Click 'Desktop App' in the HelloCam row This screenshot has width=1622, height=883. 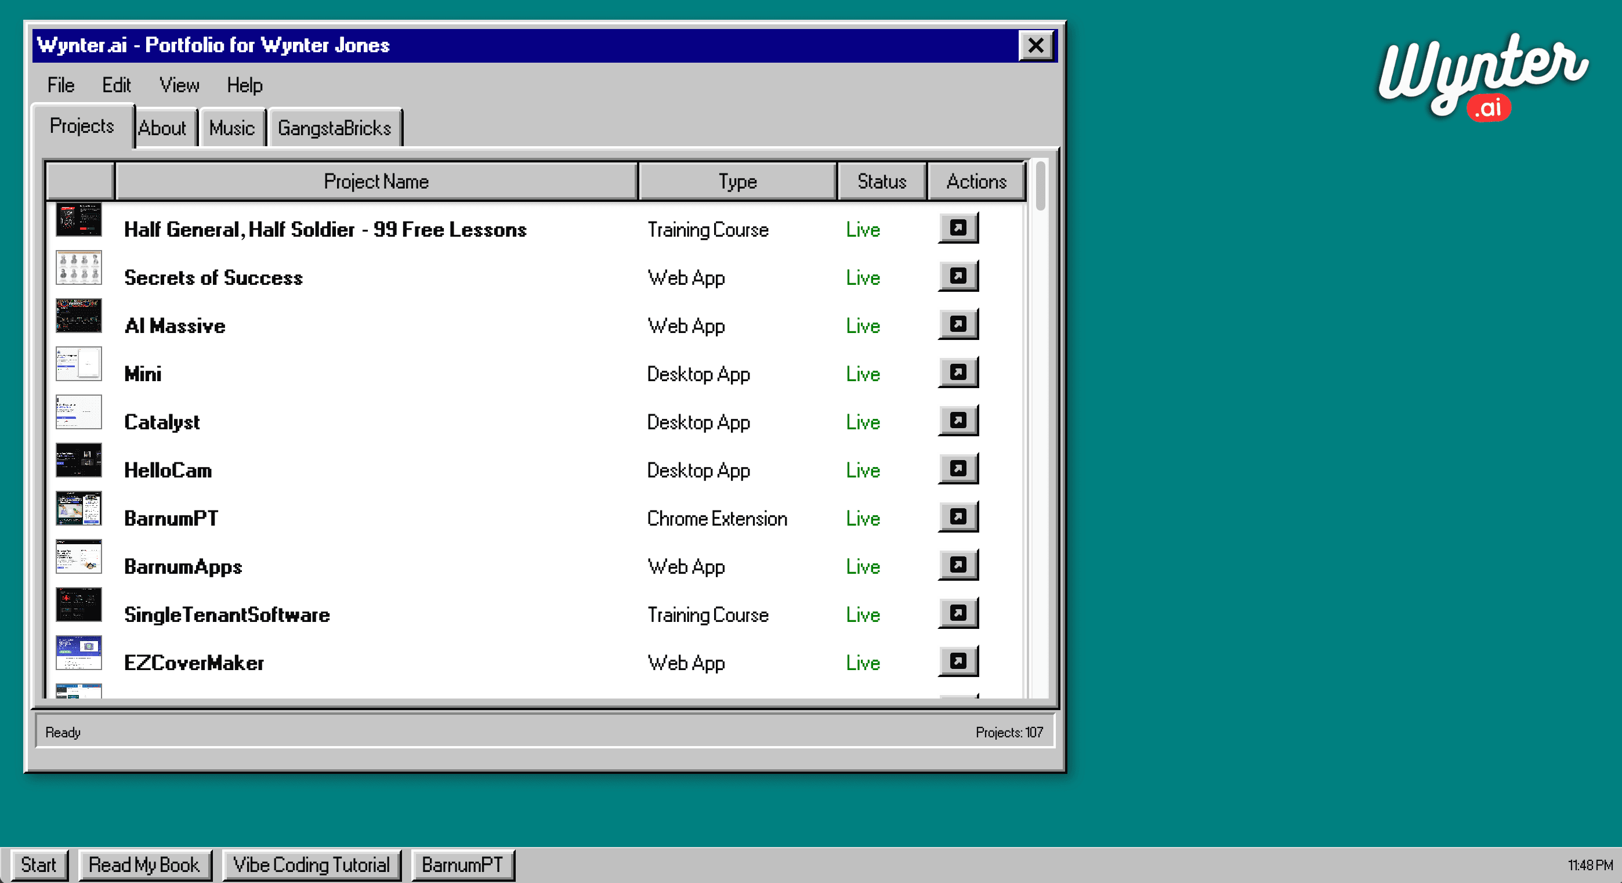[x=698, y=471]
